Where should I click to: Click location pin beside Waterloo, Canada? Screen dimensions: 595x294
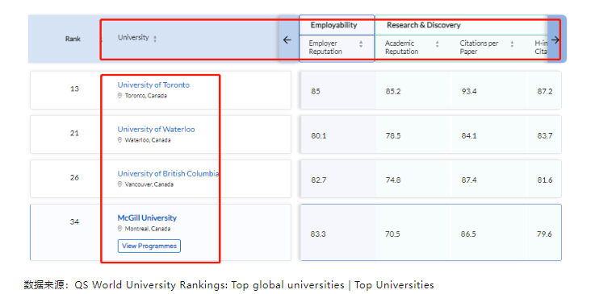[120, 140]
